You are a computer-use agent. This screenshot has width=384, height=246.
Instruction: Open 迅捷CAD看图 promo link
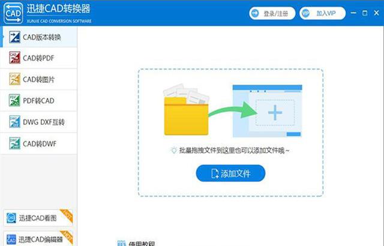tap(38, 218)
